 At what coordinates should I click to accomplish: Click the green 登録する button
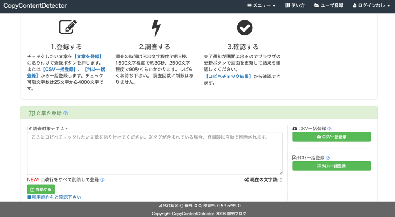[41, 189]
